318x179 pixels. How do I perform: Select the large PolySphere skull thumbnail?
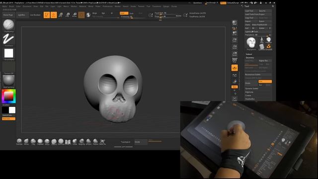click(251, 43)
